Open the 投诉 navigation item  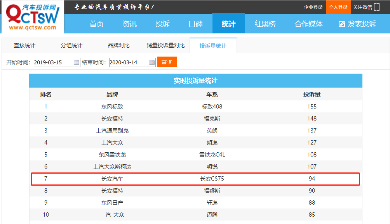(x=162, y=24)
